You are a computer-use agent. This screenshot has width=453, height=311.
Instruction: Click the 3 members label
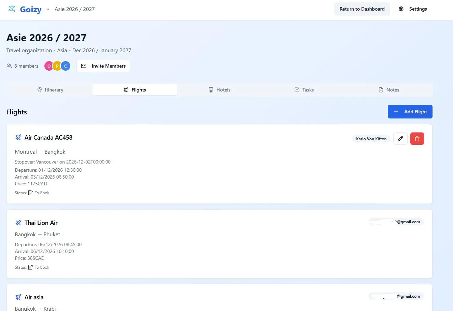click(26, 66)
